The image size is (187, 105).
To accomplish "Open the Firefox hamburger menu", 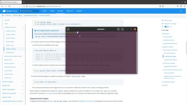I will pos(184,6).
